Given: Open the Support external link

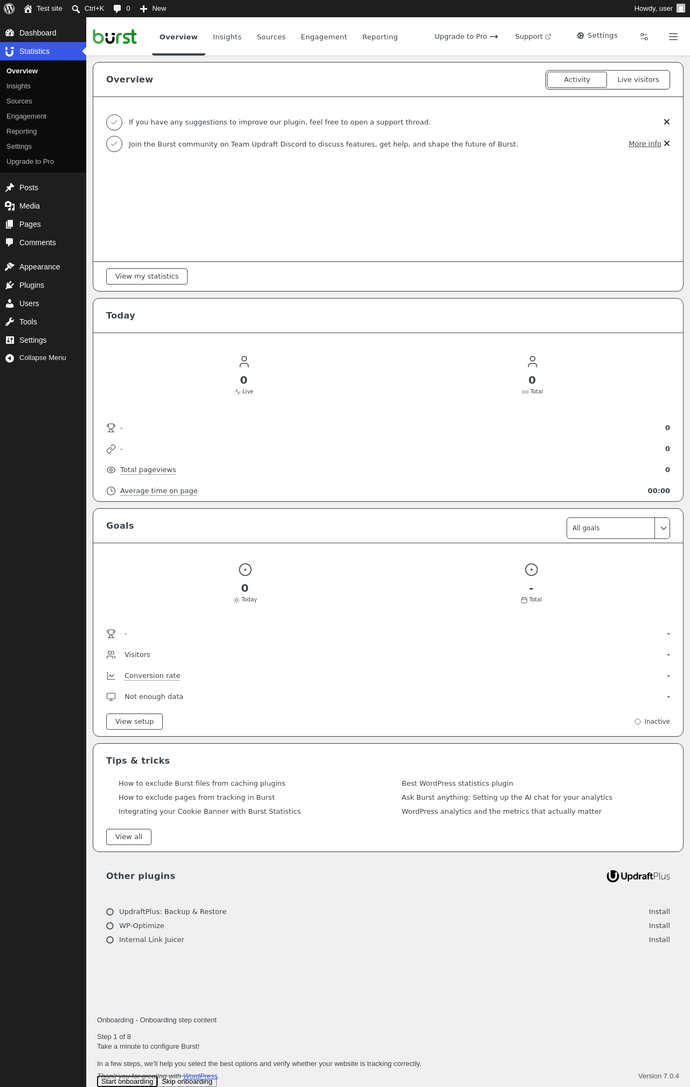Looking at the screenshot, I should tap(533, 37).
